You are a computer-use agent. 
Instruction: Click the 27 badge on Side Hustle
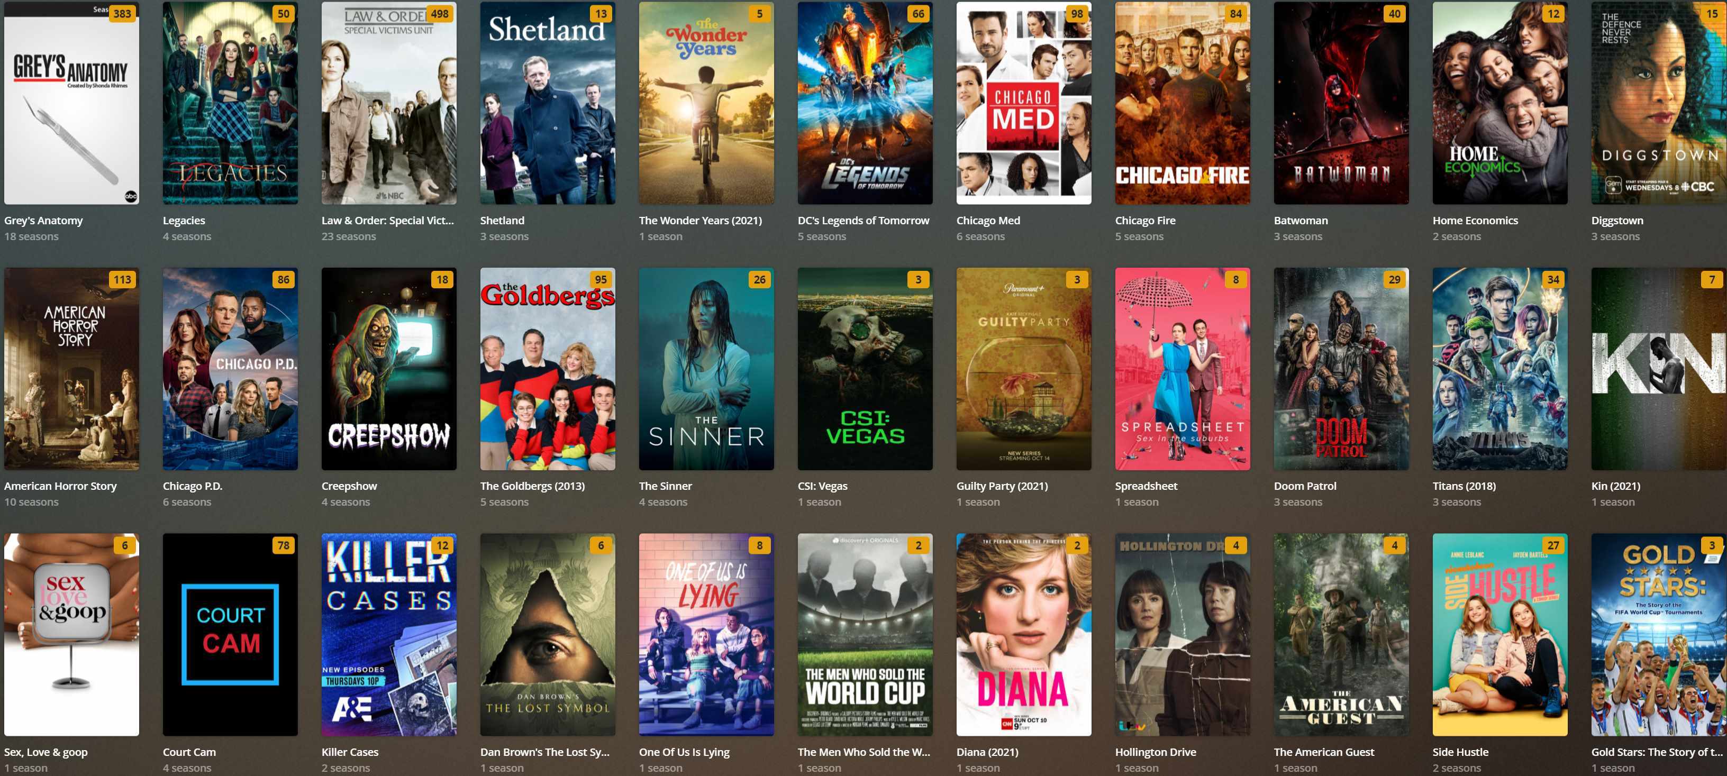click(x=1553, y=545)
